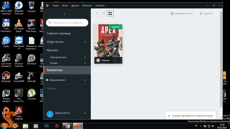230x129 pixels.
Task: Click the volume speaker icon in tray
Action: click(213, 126)
